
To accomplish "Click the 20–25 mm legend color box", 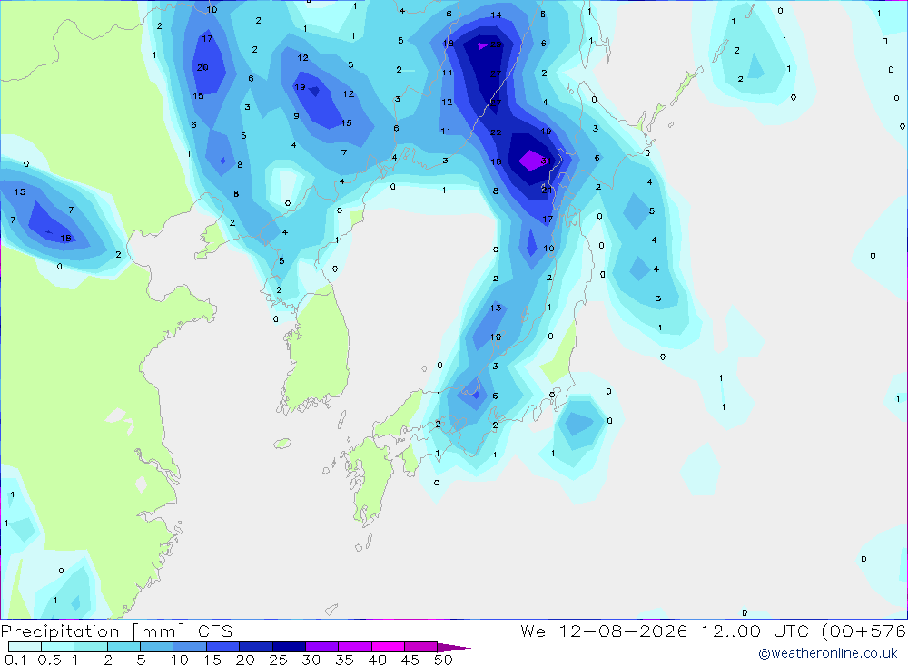I will pyautogui.click(x=256, y=647).
